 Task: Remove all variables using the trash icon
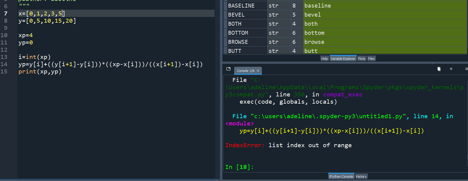(x=439, y=69)
